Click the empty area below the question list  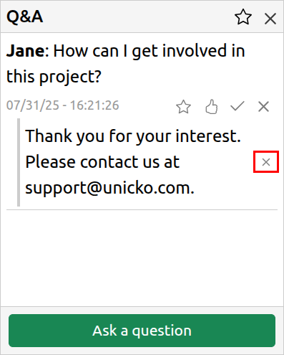[142, 258]
